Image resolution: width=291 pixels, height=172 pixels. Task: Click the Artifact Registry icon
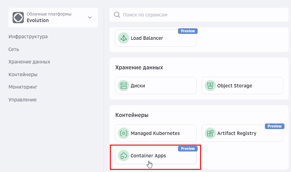(x=210, y=133)
